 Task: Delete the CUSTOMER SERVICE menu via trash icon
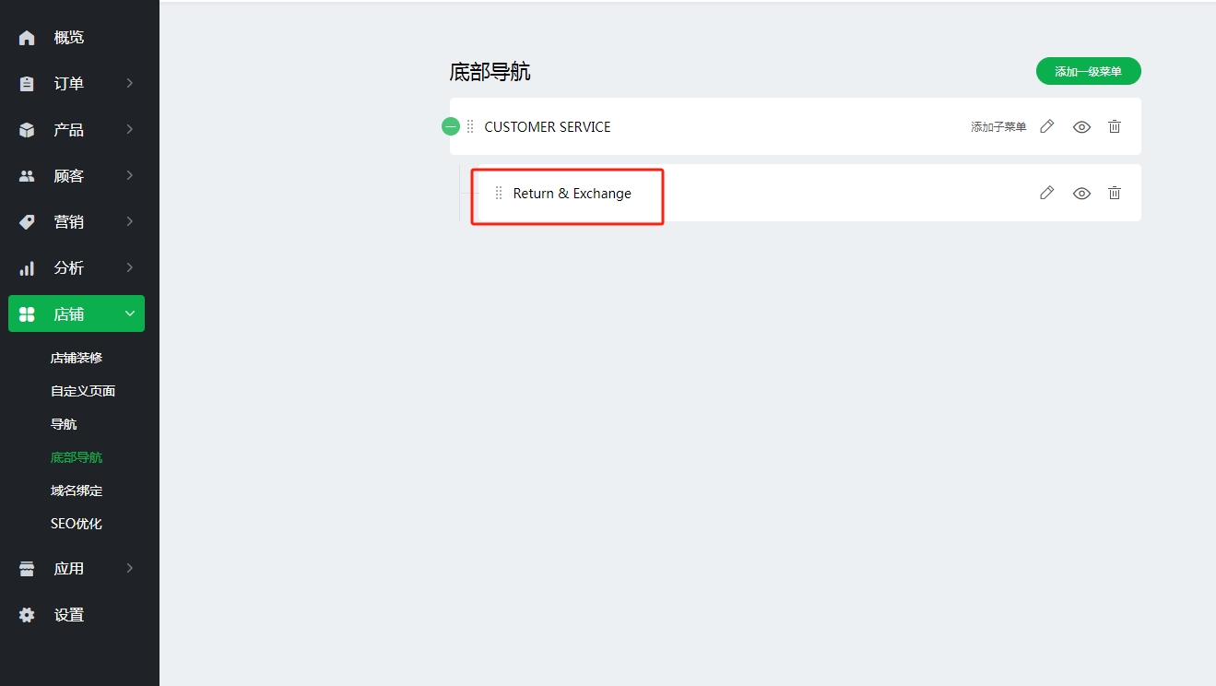[1115, 126]
